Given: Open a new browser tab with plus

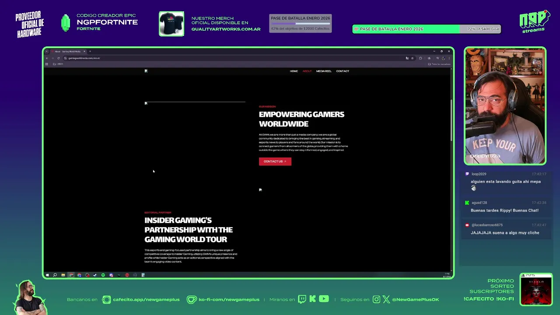Looking at the screenshot, I should pos(90,51).
